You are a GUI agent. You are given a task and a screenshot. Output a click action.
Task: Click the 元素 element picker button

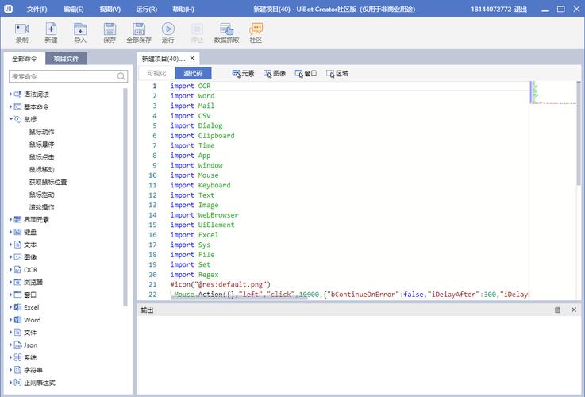click(243, 73)
